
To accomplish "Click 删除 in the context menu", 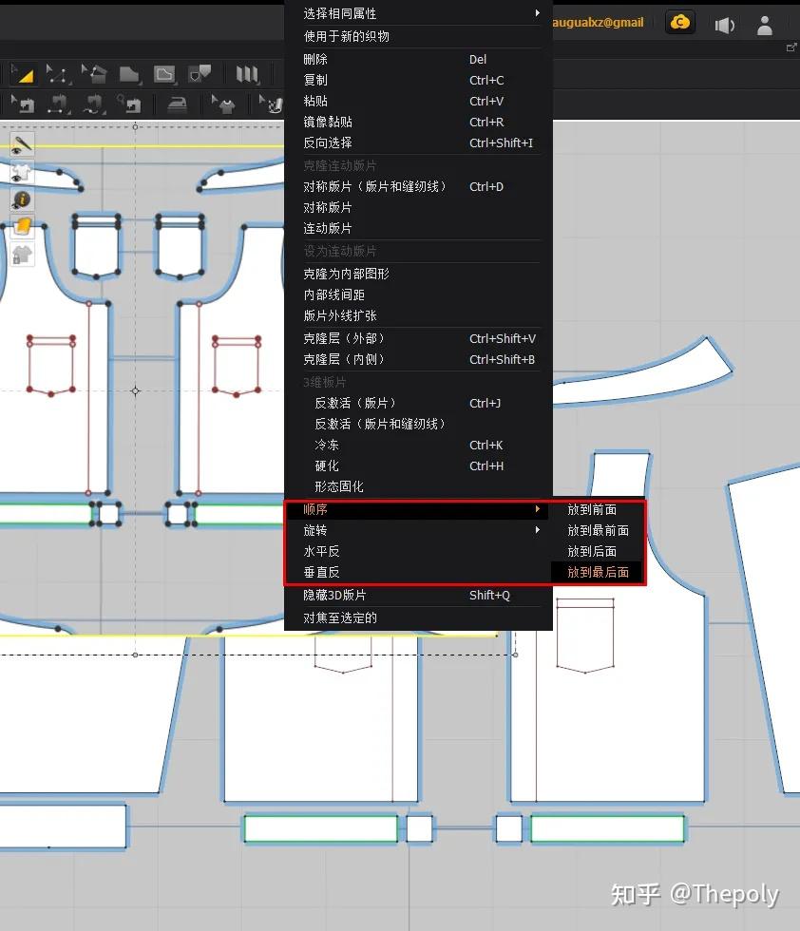I will (314, 59).
